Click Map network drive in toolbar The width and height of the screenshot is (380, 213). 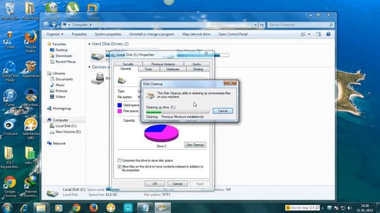[196, 34]
